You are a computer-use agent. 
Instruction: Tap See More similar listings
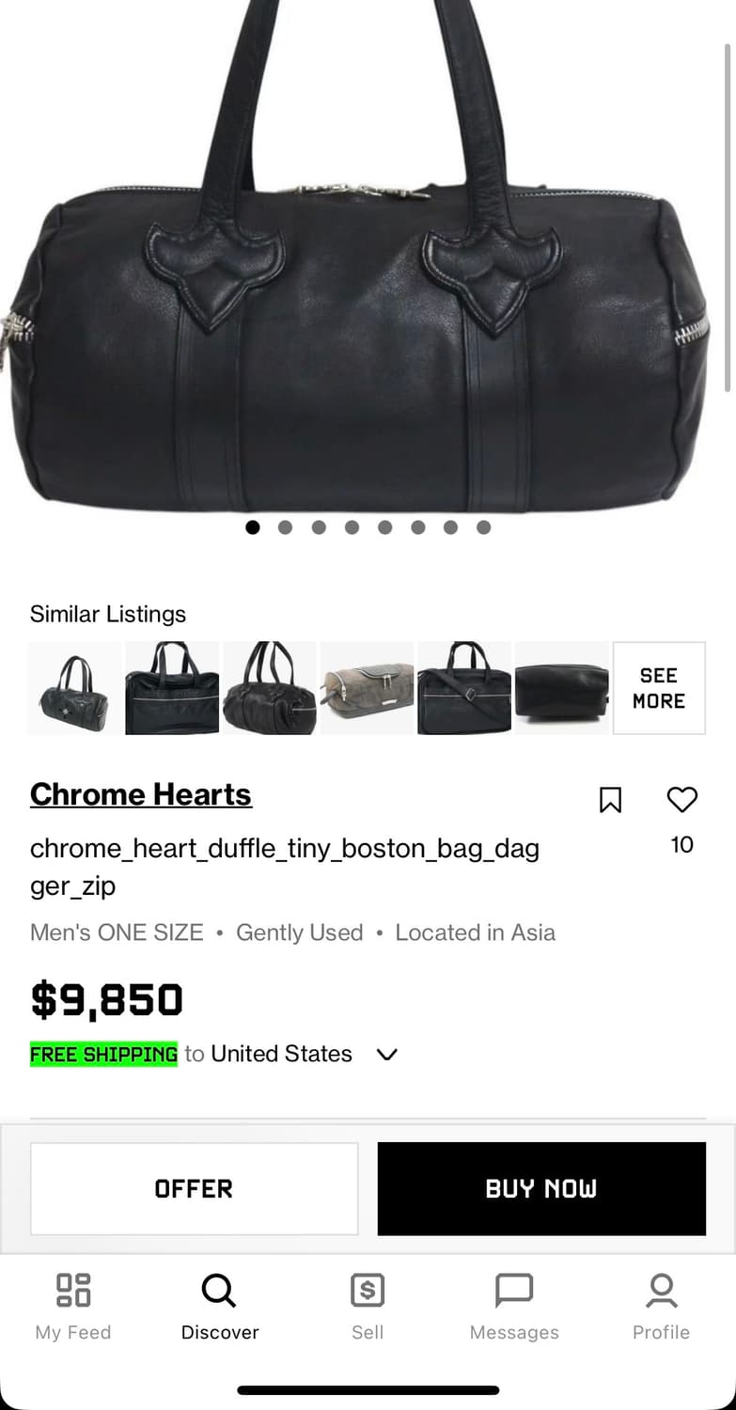(659, 688)
